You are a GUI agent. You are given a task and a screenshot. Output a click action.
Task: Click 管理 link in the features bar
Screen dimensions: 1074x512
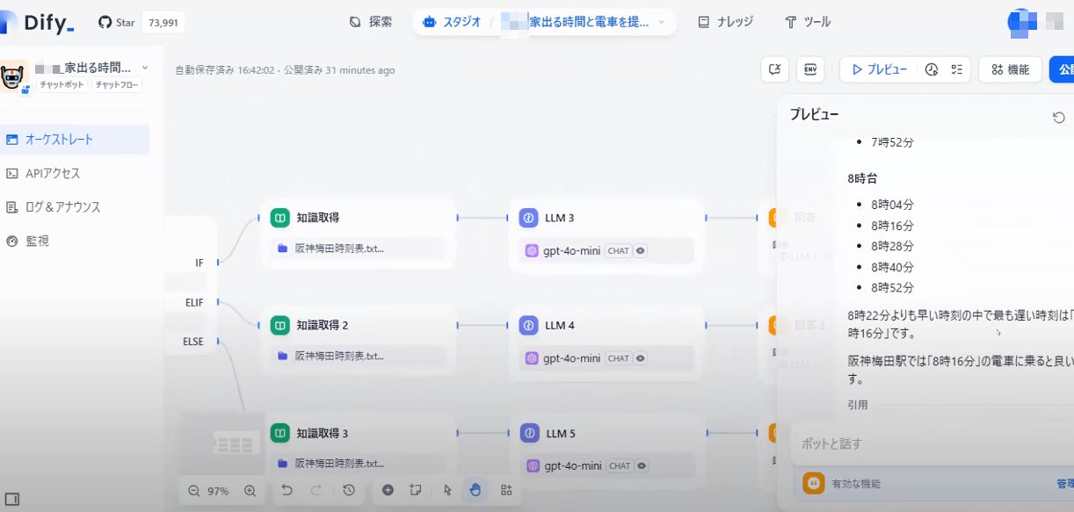pyautogui.click(x=1064, y=484)
